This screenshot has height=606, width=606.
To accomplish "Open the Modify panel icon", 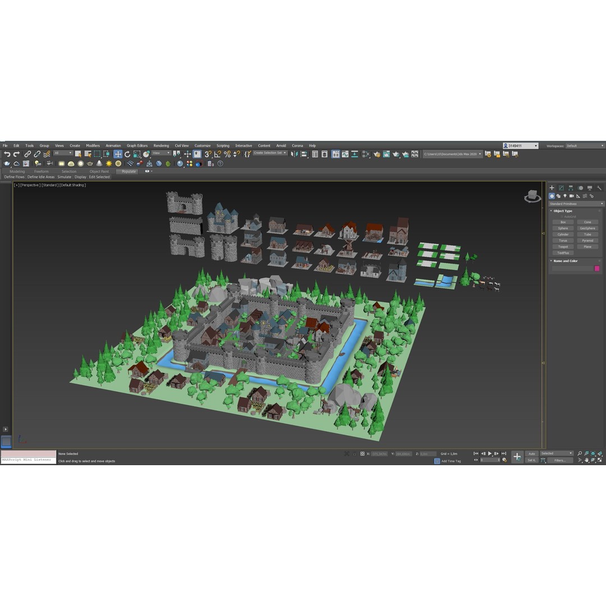I will click(562, 187).
